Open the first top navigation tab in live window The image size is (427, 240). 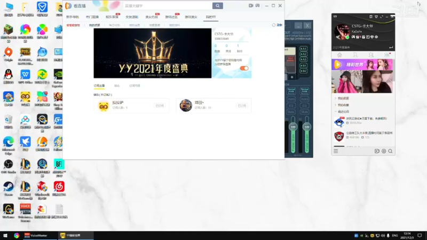73,17
